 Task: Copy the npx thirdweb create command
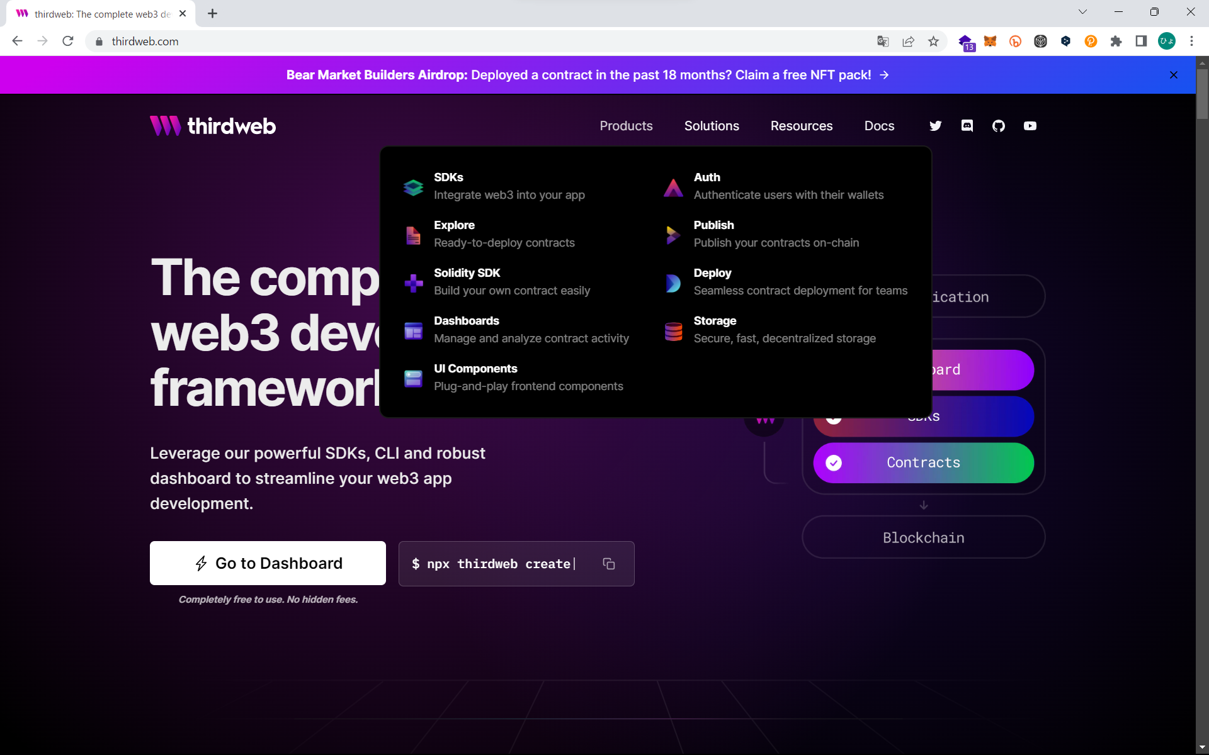coord(608,564)
